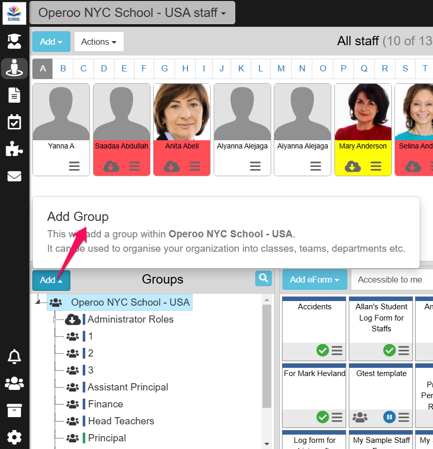Click the pause icon on Gtest template
Screen dimensions: 433x449
(389, 417)
